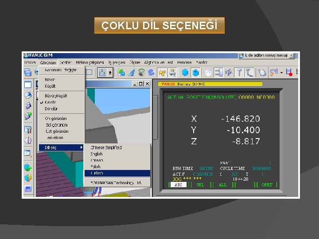
Task: Select Küçült in the Görünüm menu
Action: tap(62, 86)
